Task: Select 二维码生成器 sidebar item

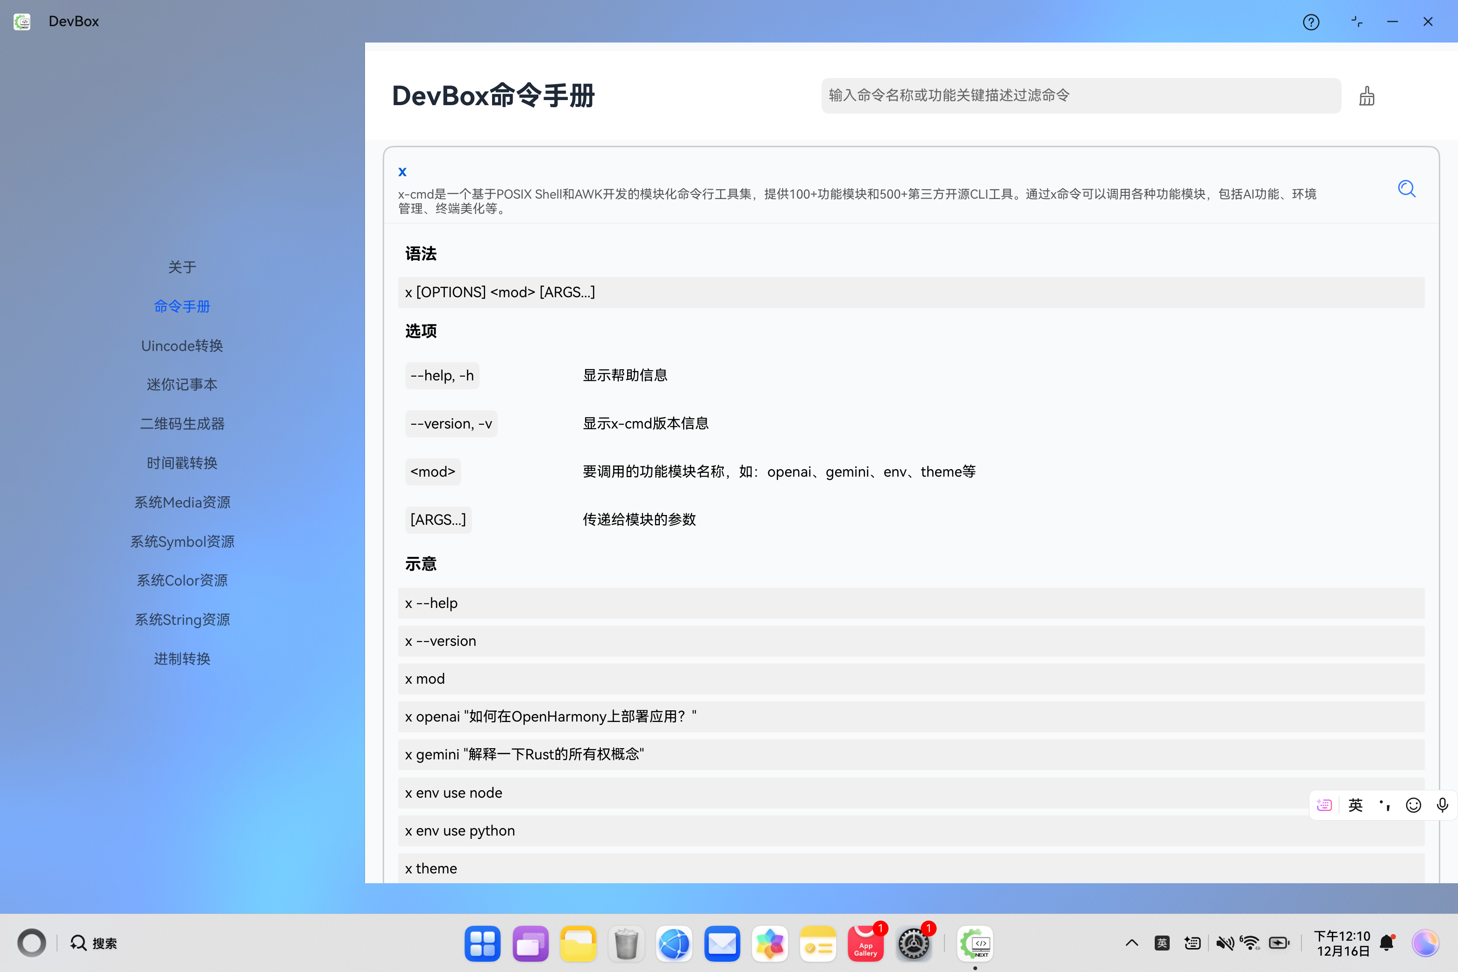Action: [x=182, y=423]
